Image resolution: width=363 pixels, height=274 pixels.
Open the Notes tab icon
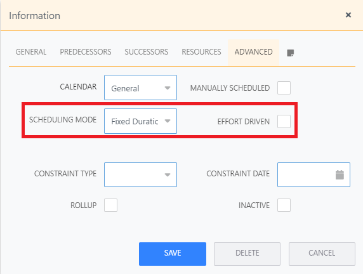(x=290, y=53)
